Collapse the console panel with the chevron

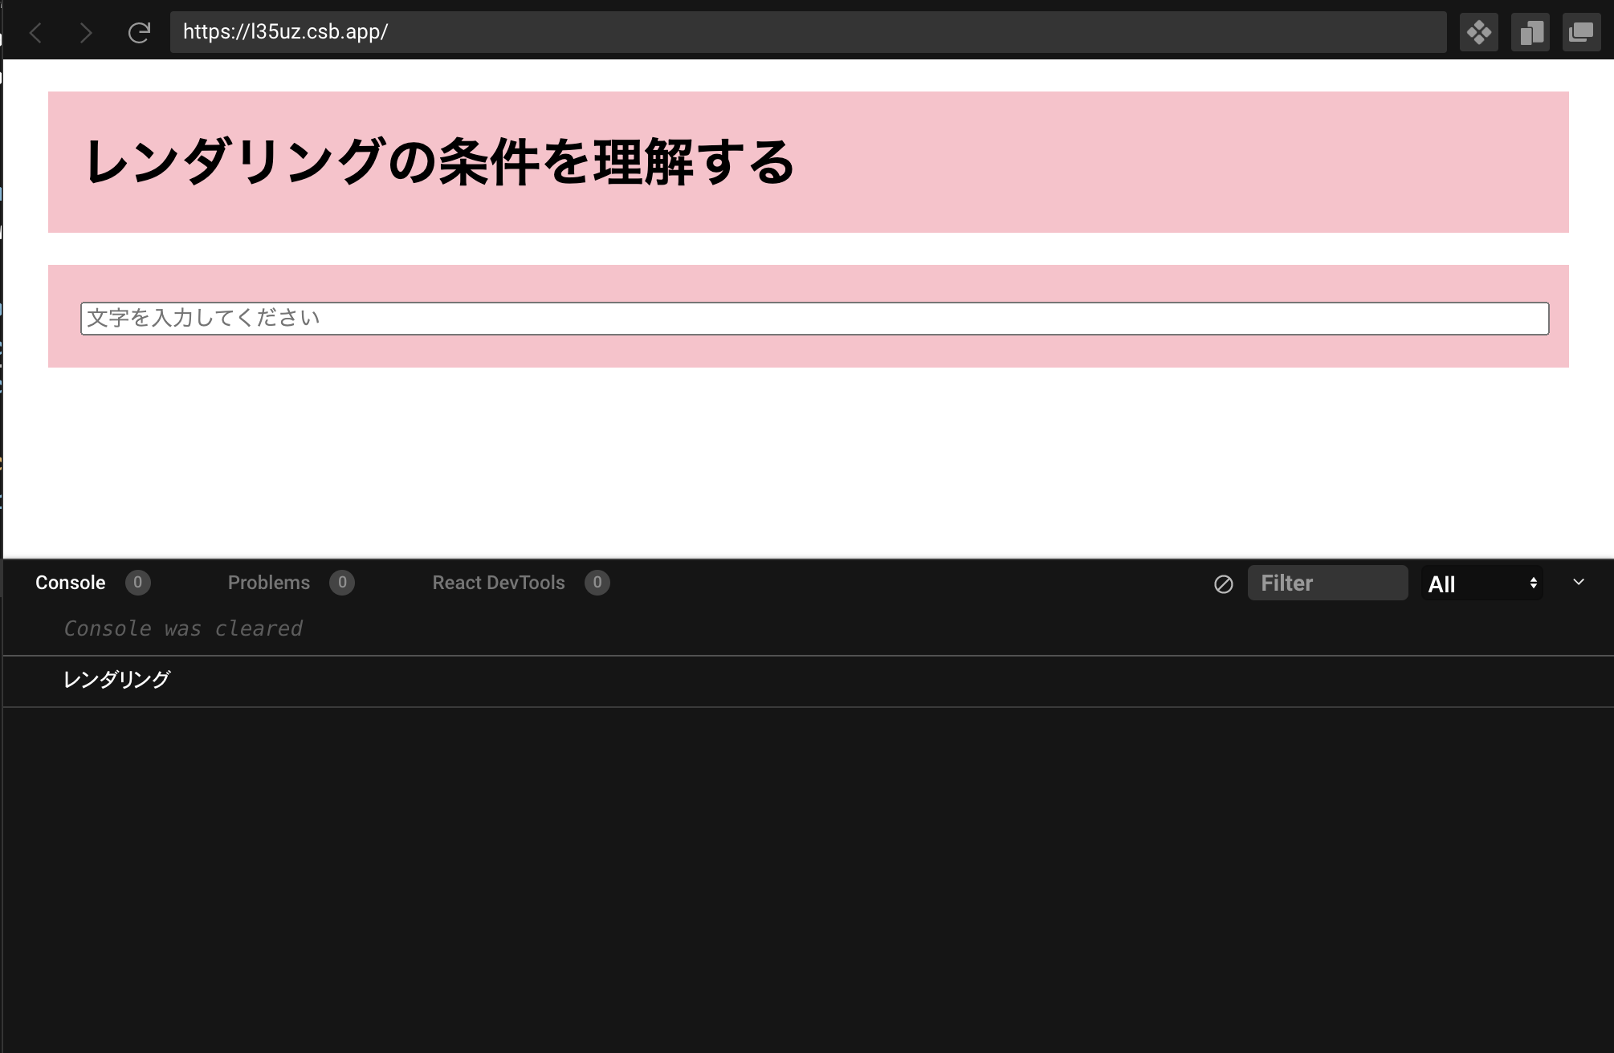coord(1579,583)
